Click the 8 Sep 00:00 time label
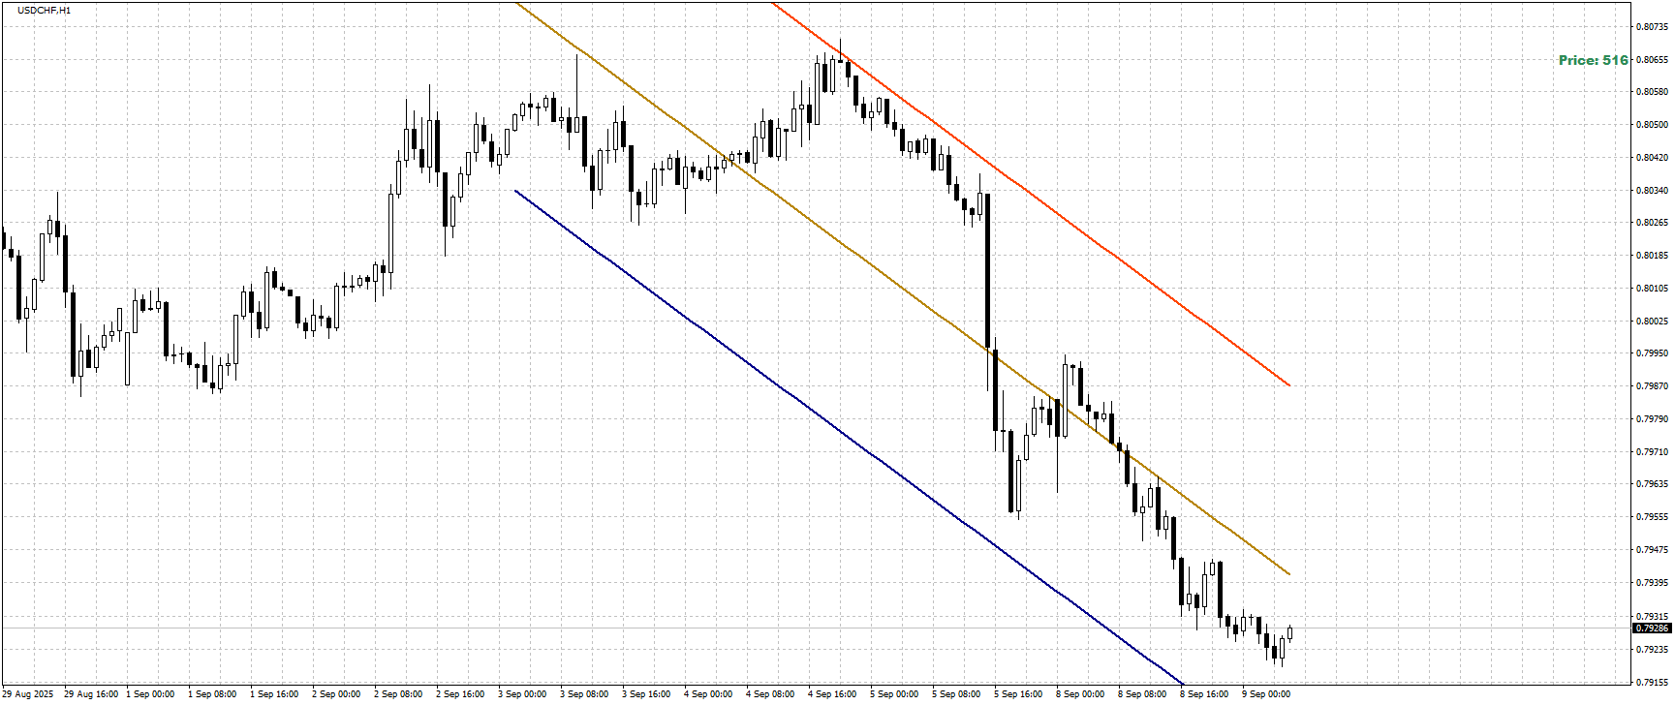The image size is (1675, 705). (x=1080, y=694)
